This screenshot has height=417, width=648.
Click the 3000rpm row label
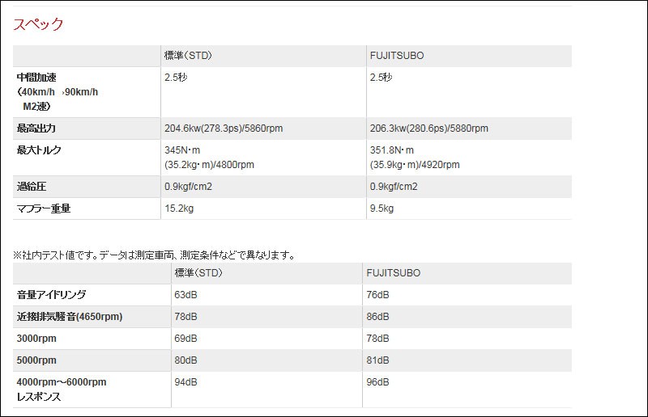36,339
